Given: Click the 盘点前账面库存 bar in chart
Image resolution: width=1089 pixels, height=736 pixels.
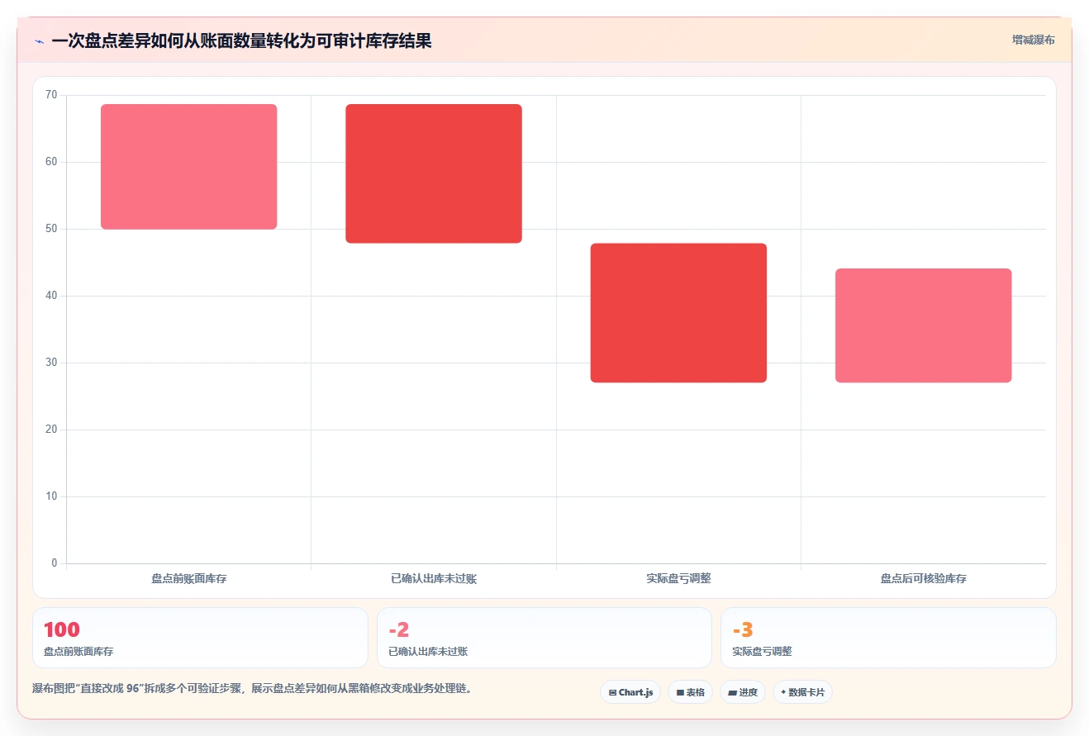Looking at the screenshot, I should pos(188,167).
